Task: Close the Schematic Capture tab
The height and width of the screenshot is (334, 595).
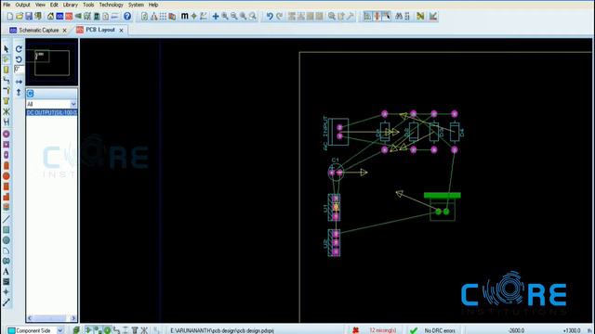Action: click(x=64, y=31)
